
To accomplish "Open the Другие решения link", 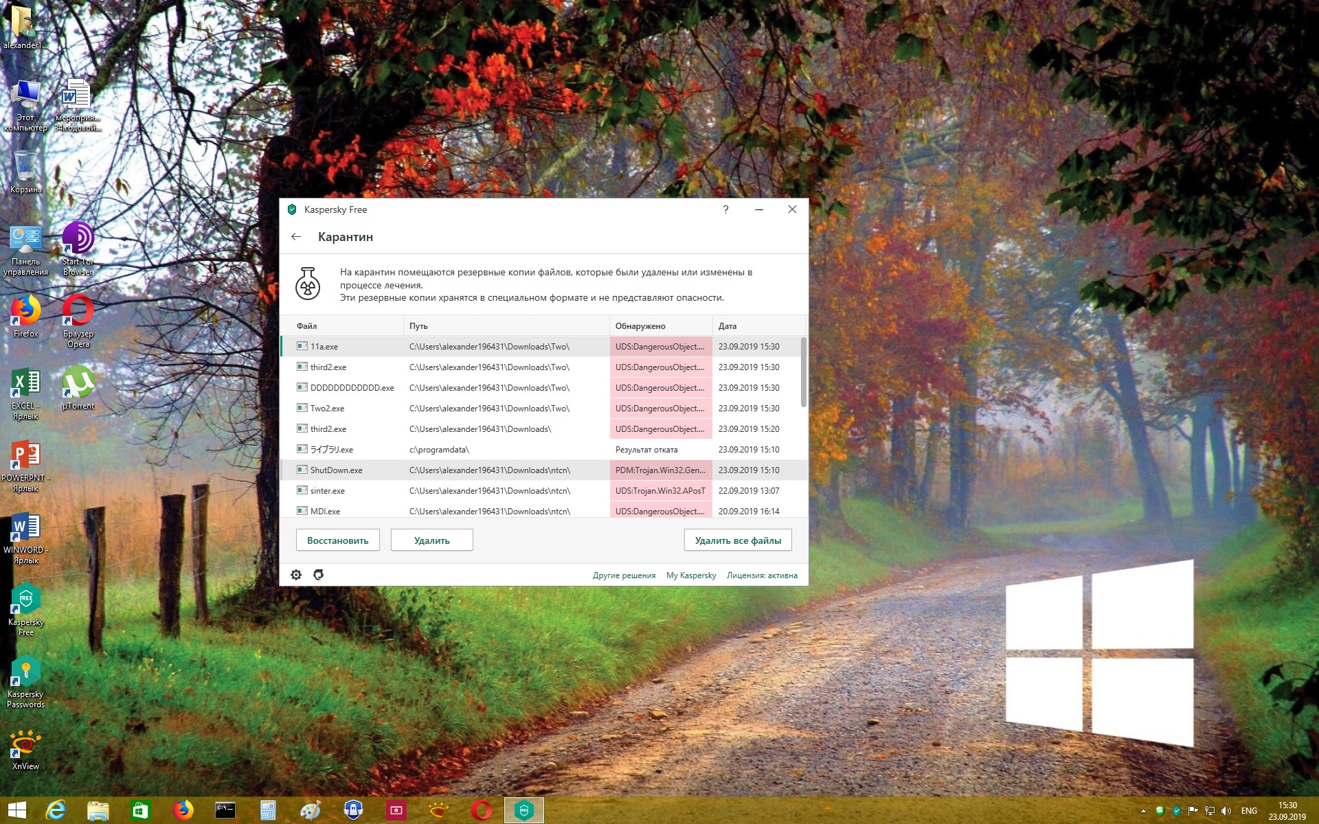I will [624, 575].
